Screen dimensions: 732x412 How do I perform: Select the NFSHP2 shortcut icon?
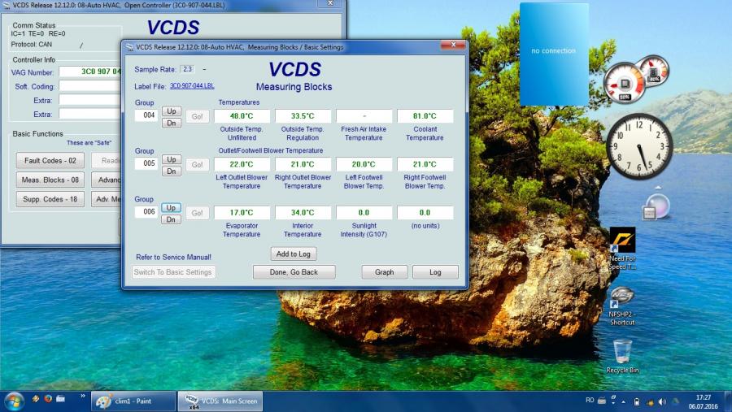pos(622,297)
